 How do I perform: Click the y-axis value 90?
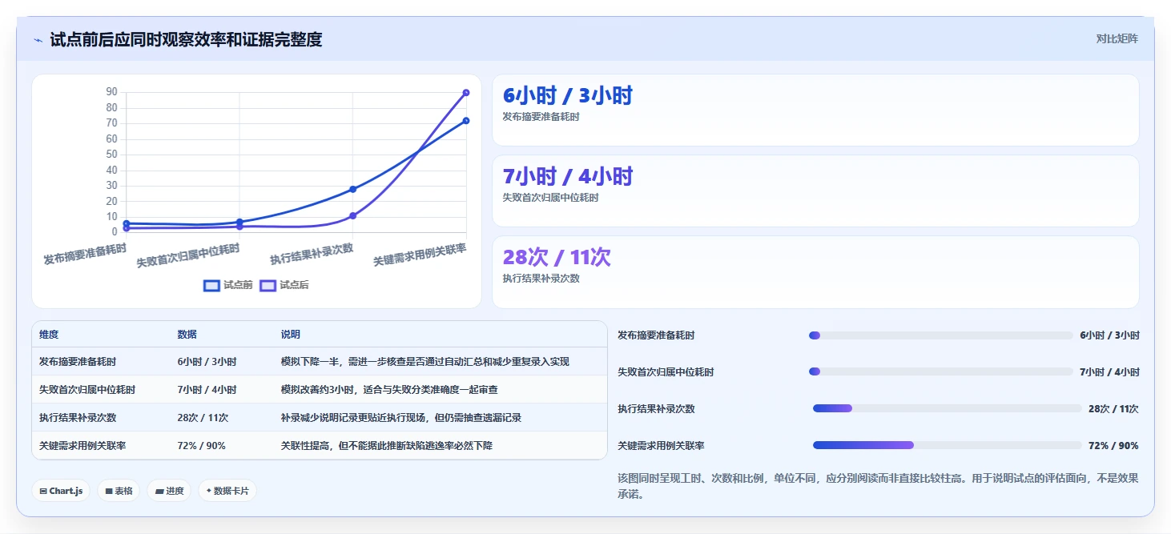click(111, 92)
